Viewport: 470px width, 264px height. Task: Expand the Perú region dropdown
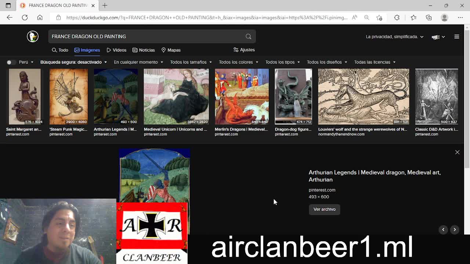coord(26,62)
